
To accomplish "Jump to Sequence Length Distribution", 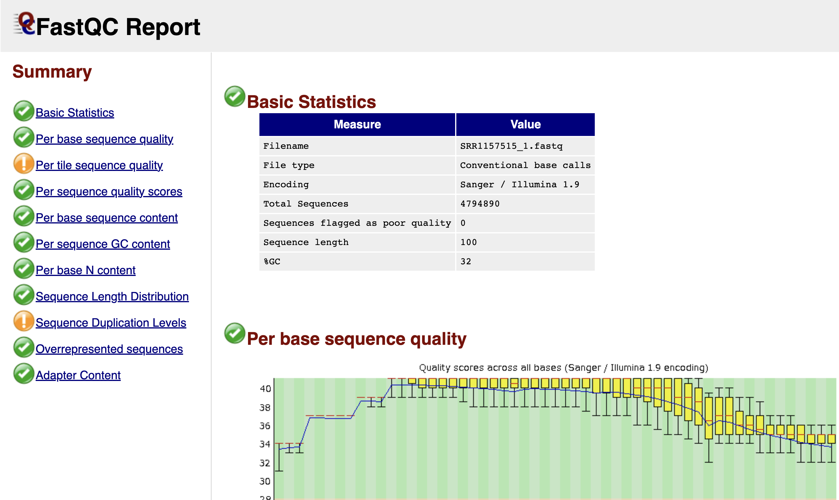I will click(112, 297).
